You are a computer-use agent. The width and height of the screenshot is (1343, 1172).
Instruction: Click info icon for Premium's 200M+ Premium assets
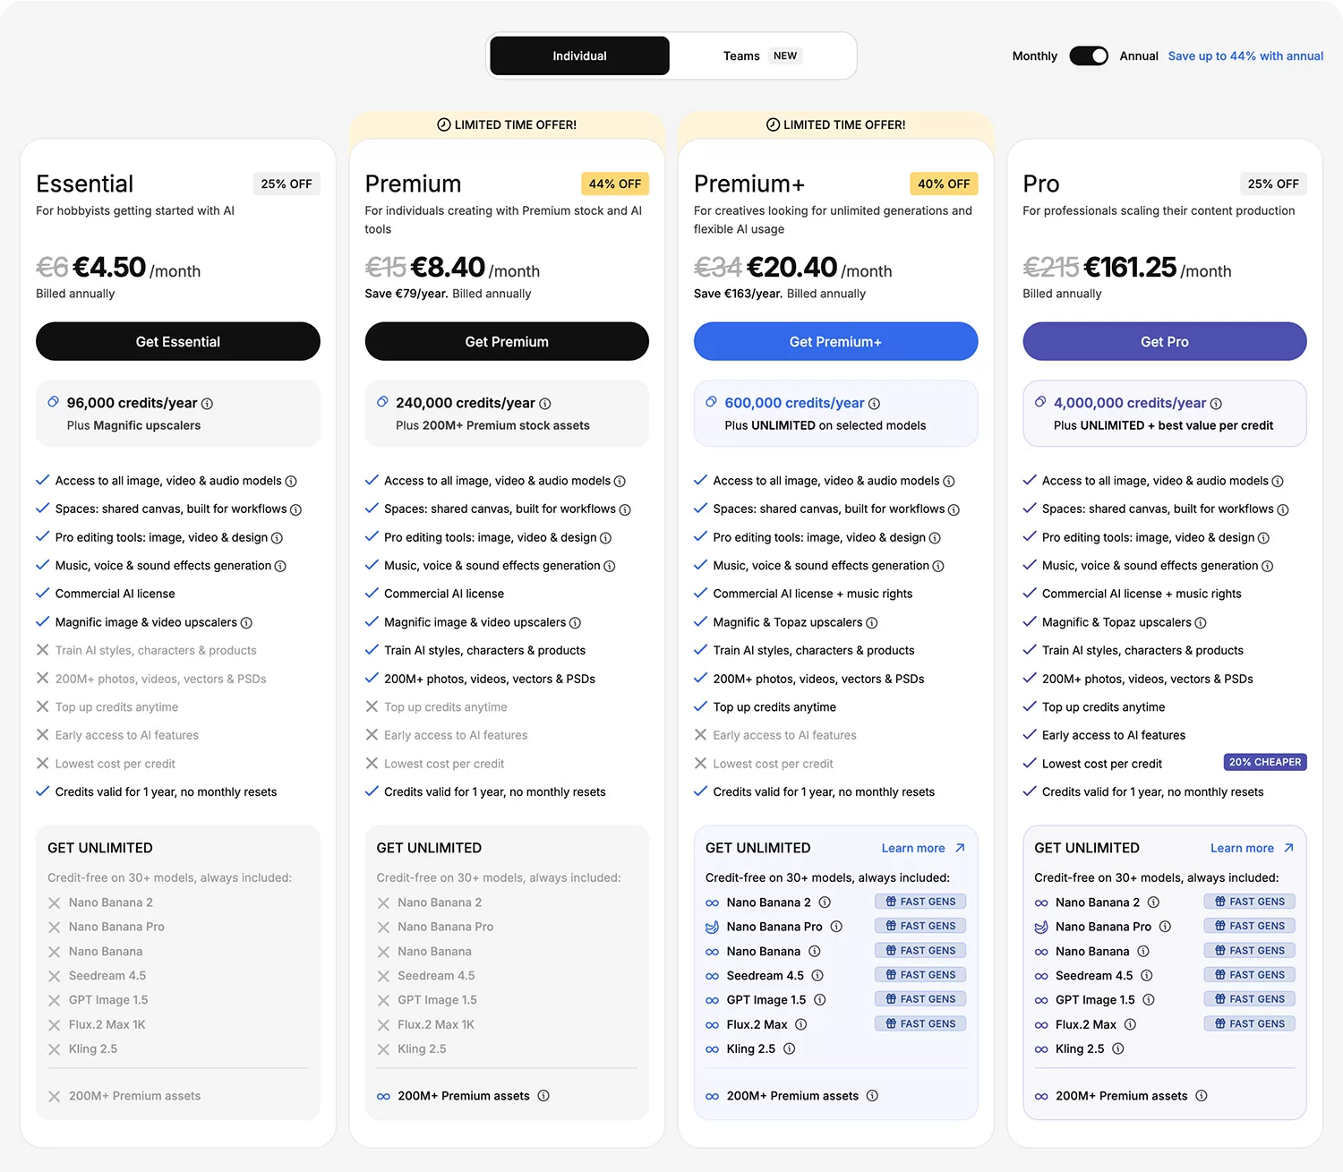click(543, 1096)
